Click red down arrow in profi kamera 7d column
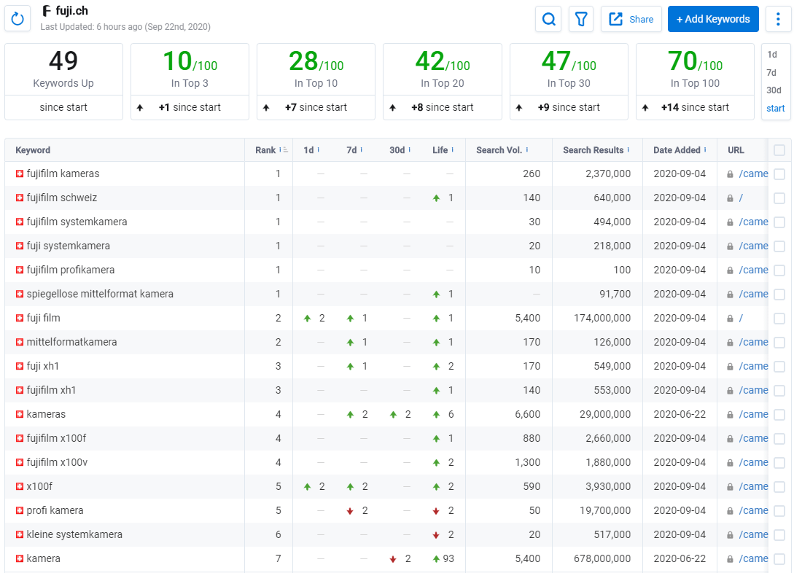794x573 pixels. [350, 511]
